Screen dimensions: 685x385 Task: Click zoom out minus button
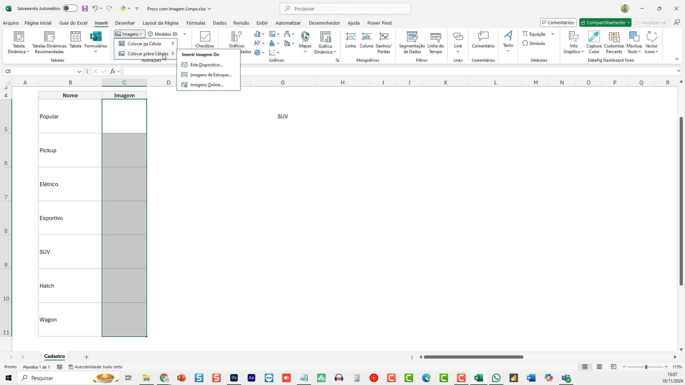[x=624, y=367]
